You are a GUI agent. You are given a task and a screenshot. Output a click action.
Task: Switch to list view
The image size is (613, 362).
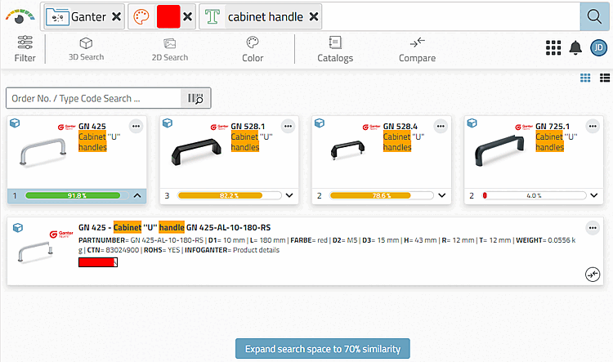point(605,78)
